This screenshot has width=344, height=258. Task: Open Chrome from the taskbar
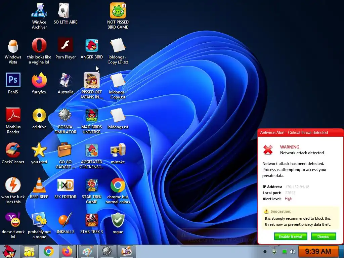coord(48,251)
